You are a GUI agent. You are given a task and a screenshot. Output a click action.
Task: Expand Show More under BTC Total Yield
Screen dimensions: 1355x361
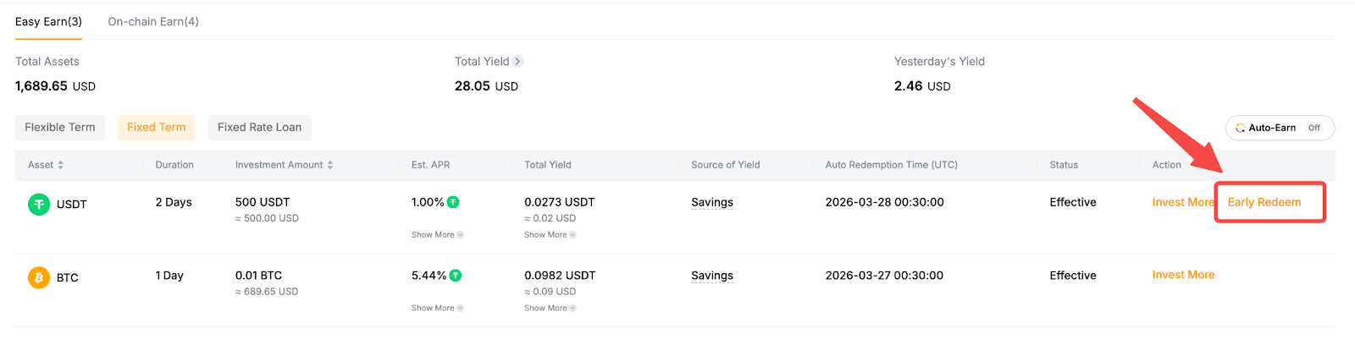tap(550, 309)
